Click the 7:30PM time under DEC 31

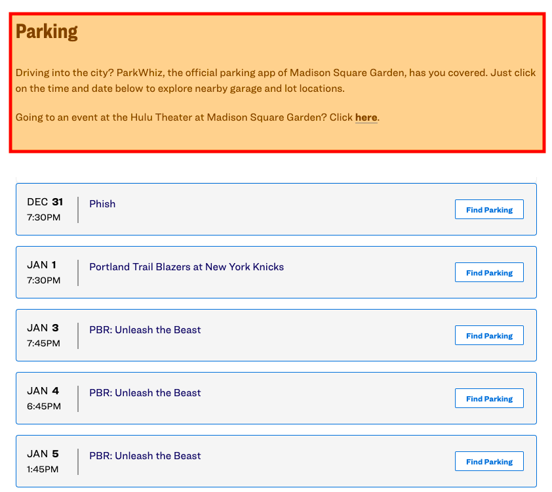click(x=44, y=217)
